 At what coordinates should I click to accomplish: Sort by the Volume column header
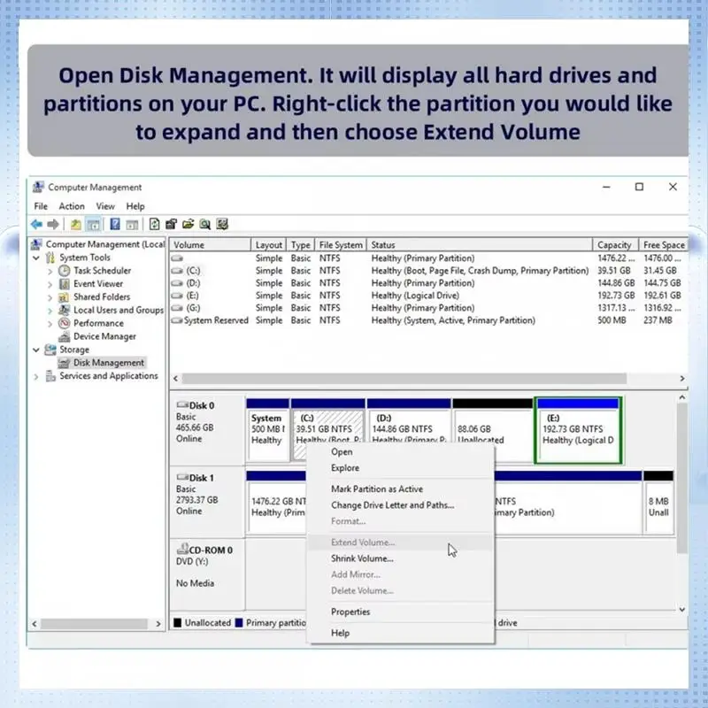coord(210,245)
